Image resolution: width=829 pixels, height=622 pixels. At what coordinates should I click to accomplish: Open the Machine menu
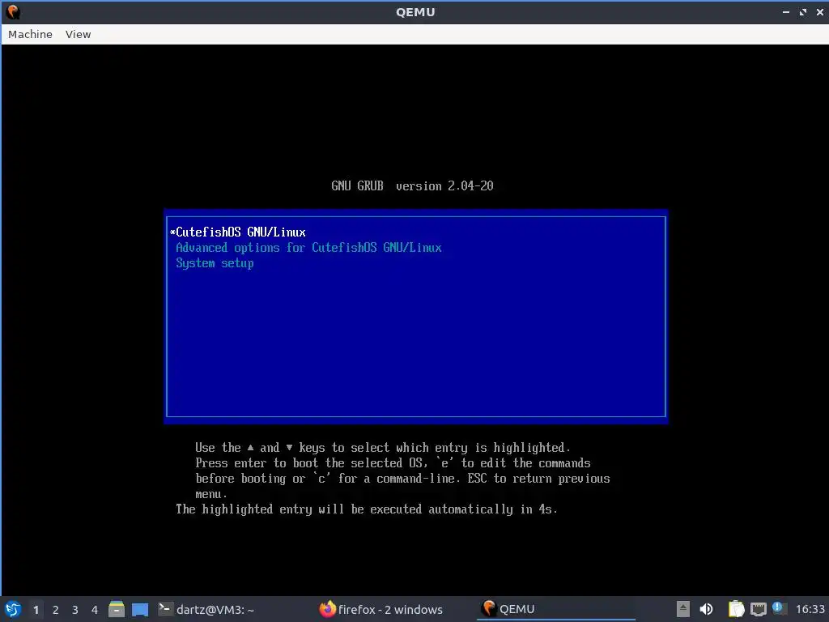[x=30, y=34]
